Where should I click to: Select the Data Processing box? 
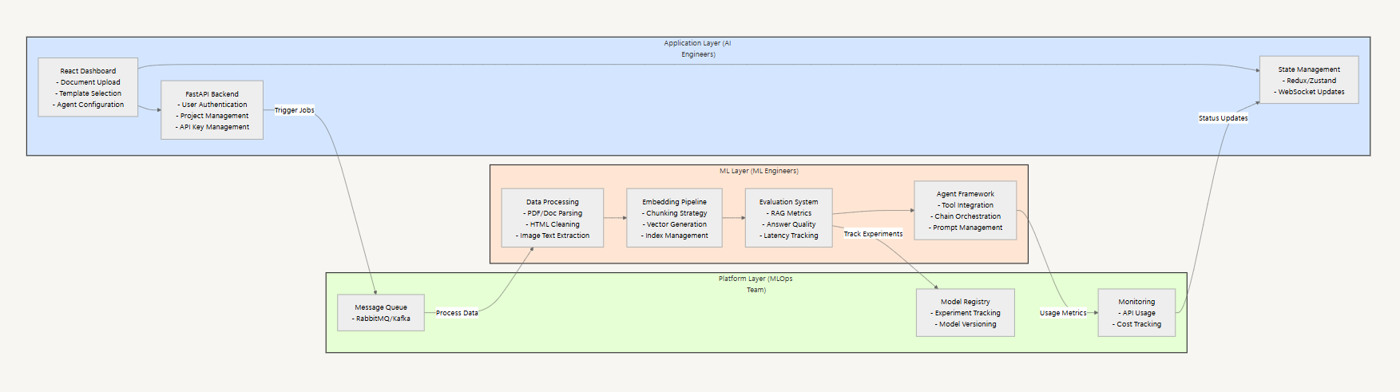click(x=552, y=219)
